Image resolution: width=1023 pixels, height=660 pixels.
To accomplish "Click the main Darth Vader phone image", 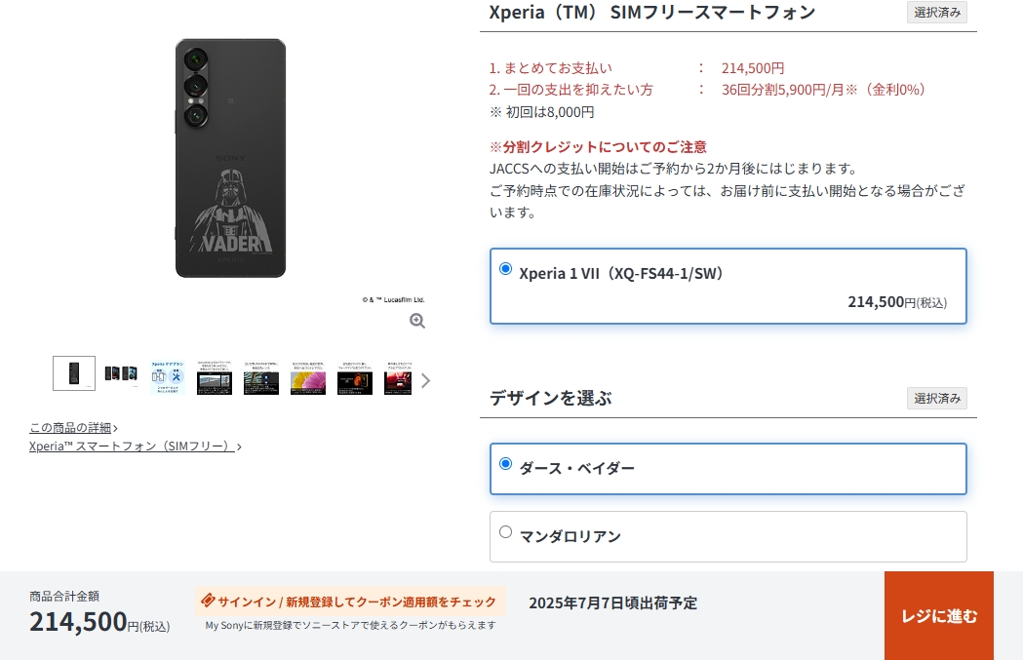I will click(x=230, y=158).
